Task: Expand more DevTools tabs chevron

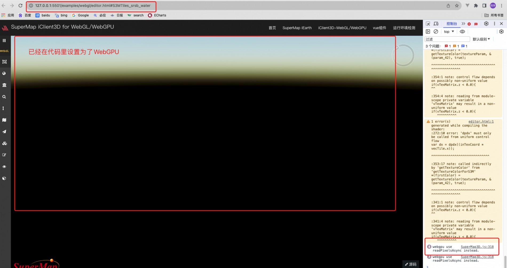Action: tap(463, 24)
